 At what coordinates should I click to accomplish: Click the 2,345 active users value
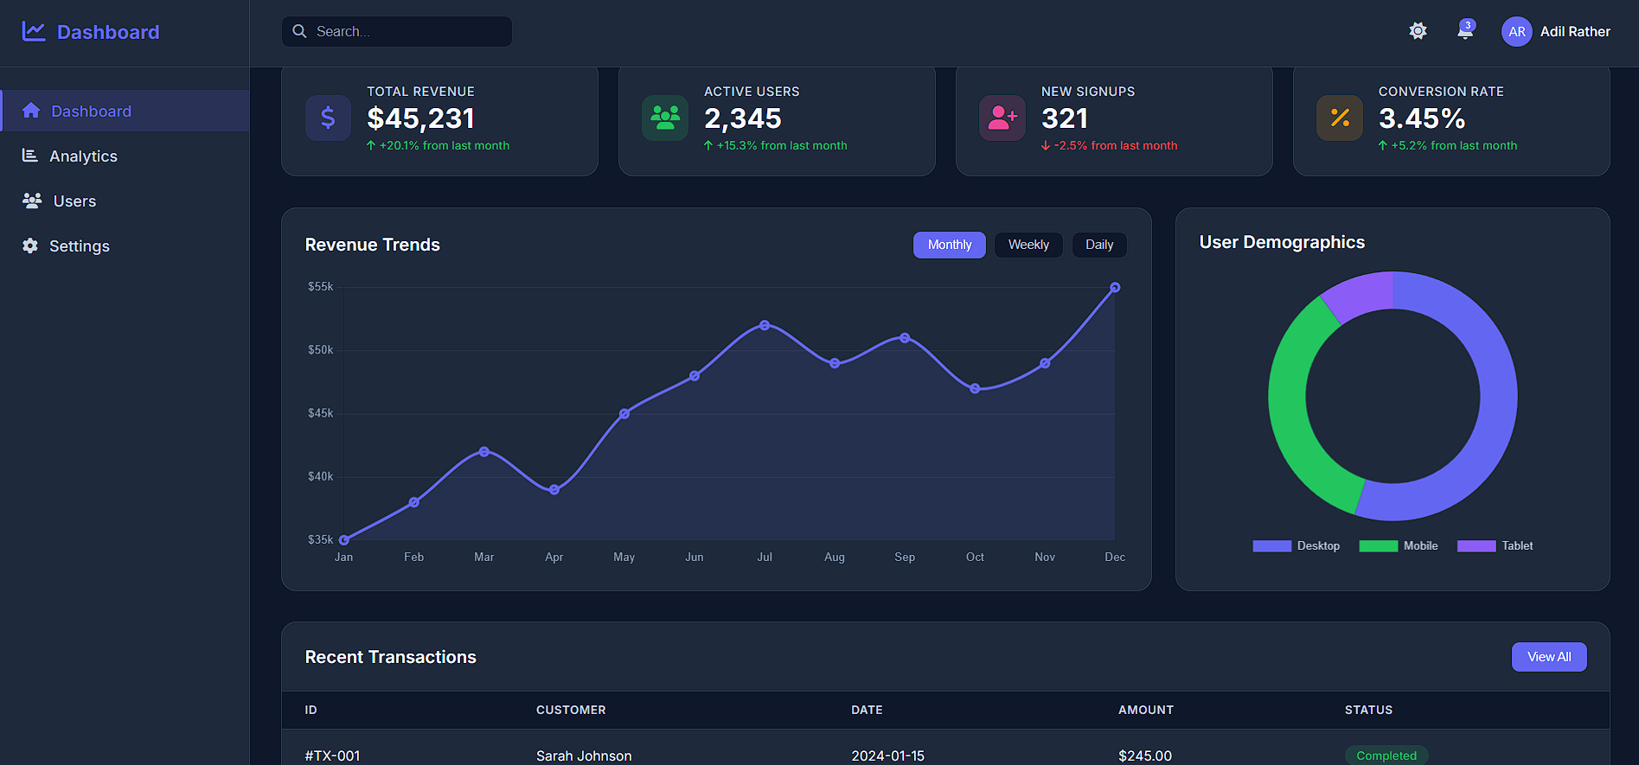743,118
